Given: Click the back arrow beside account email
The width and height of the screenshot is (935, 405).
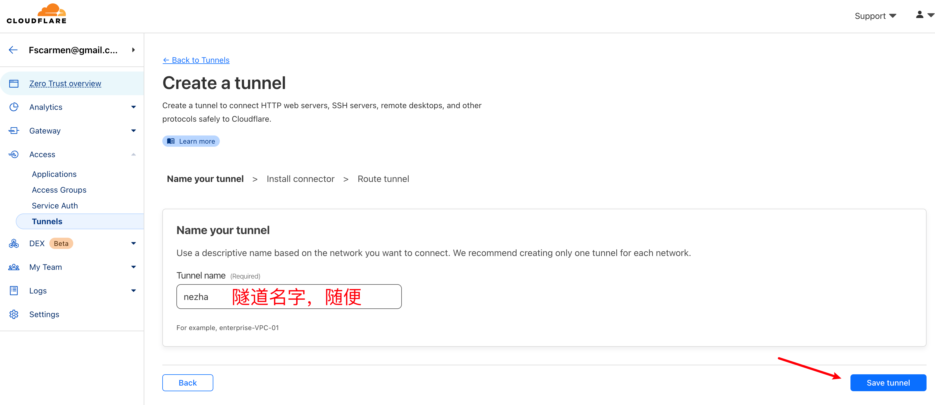Looking at the screenshot, I should click(14, 50).
